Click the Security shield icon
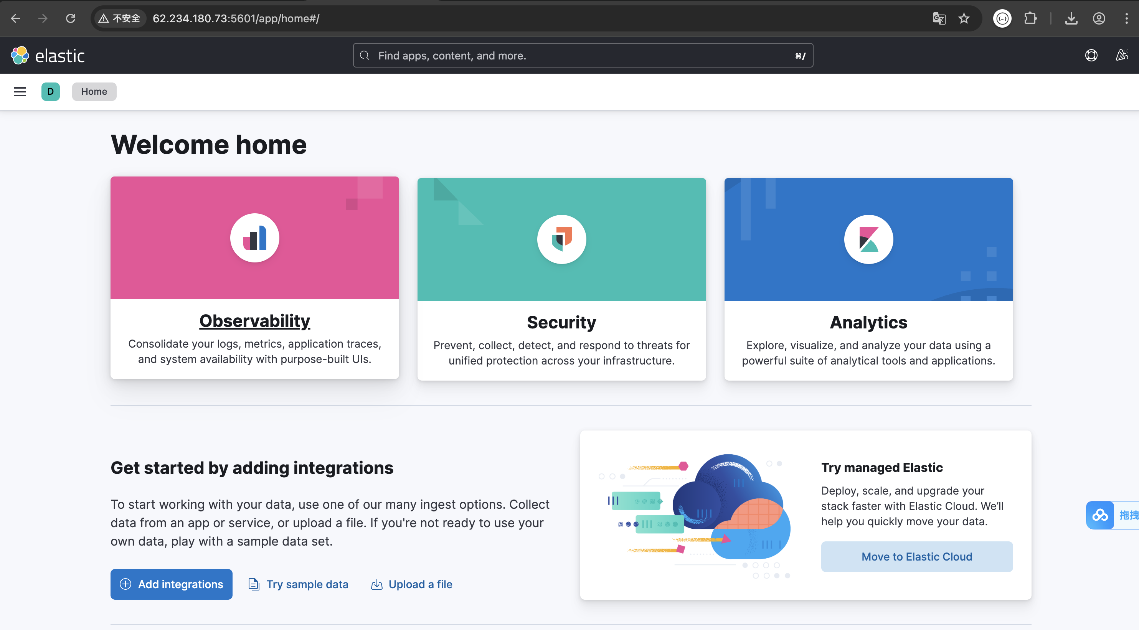1139x630 pixels. 561,239
